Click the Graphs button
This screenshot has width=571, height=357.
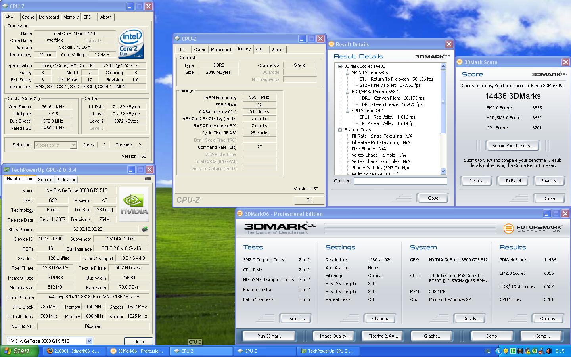[x=432, y=336]
